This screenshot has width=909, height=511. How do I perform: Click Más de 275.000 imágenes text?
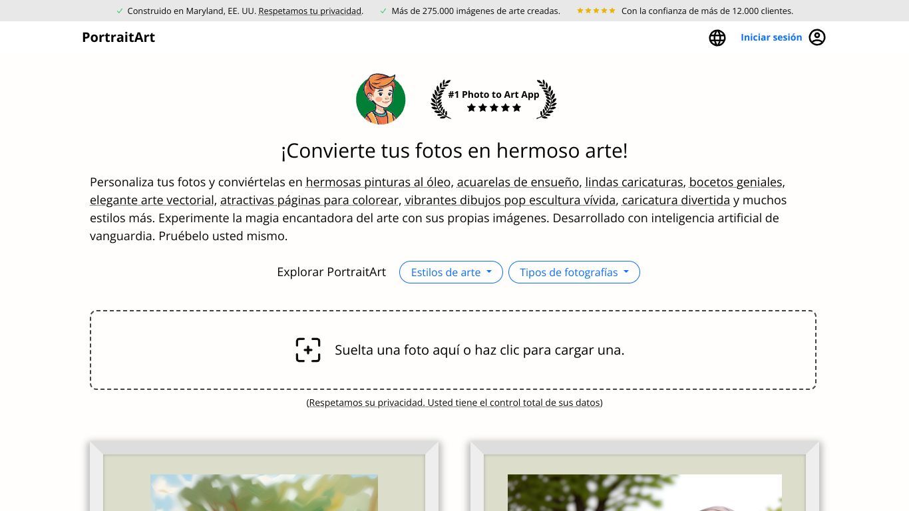[476, 11]
